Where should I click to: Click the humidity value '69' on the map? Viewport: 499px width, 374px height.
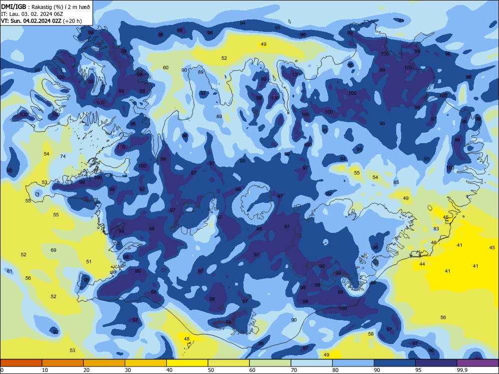point(53,250)
